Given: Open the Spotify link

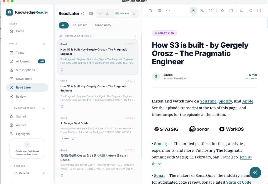Looking at the screenshot, I should pos(225,101).
